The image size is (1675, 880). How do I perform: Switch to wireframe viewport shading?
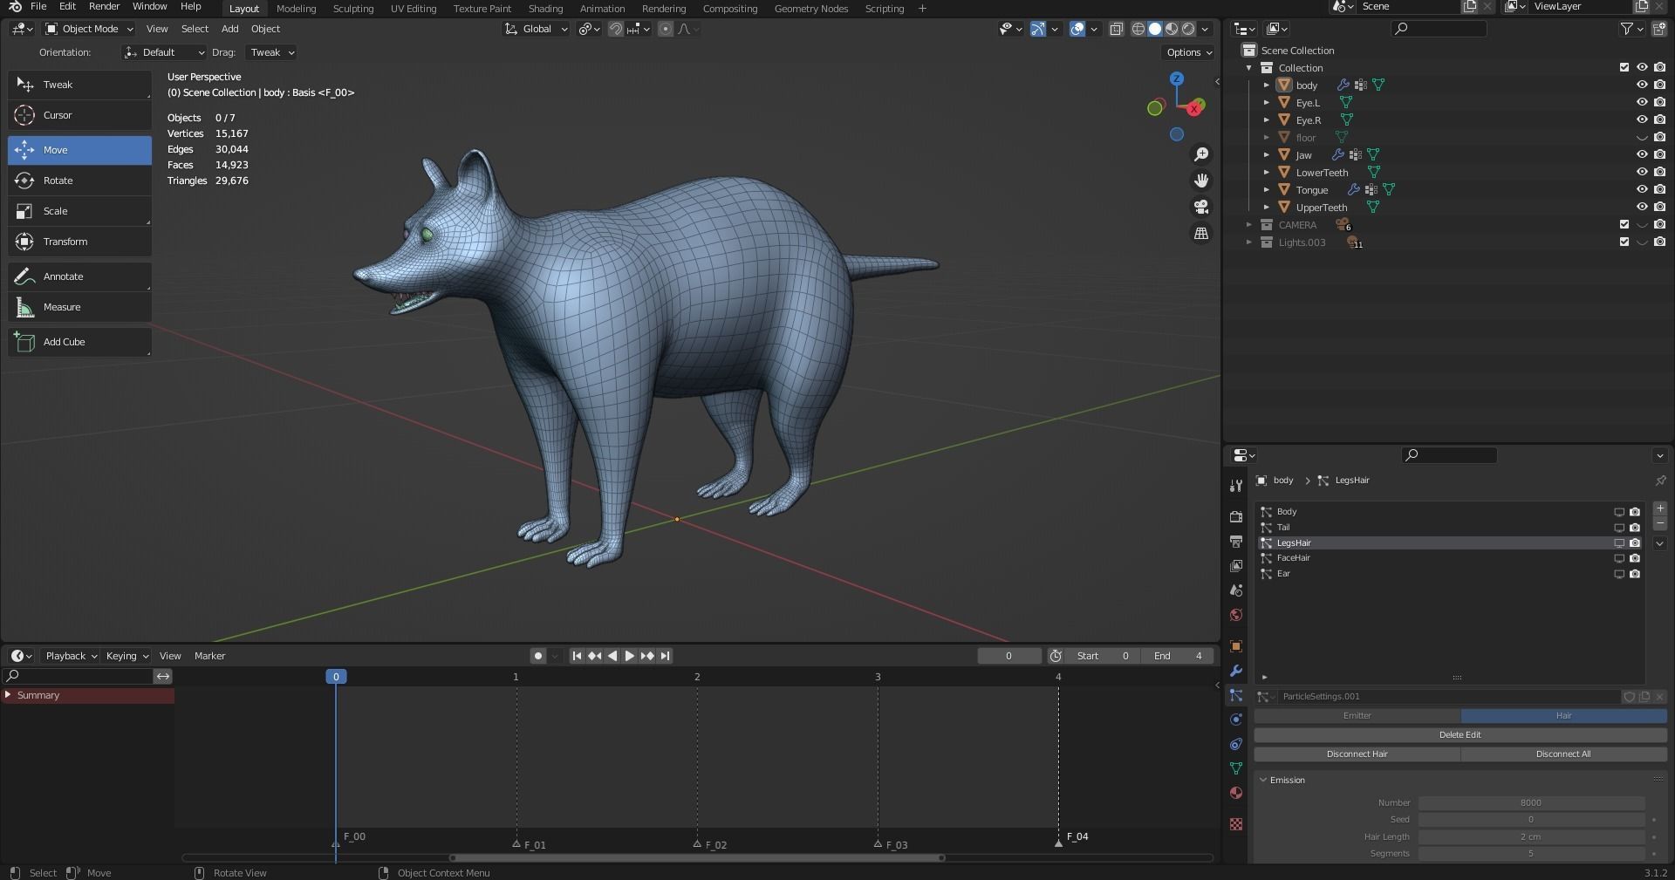pyautogui.click(x=1138, y=29)
